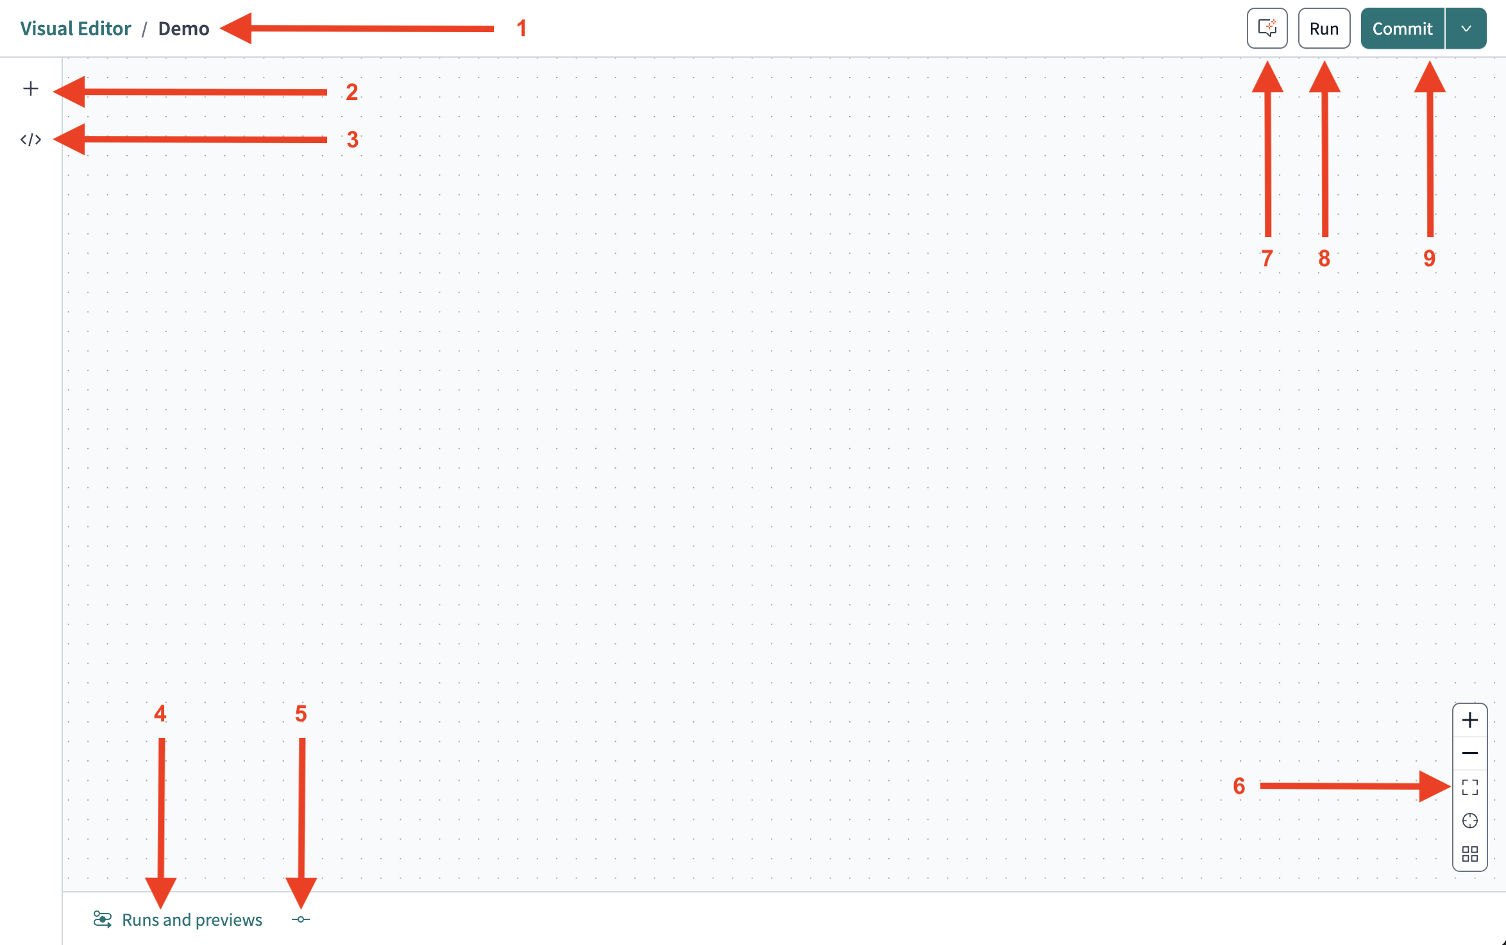Click the AI assistant chat icon
1506x945 pixels.
[1265, 29]
